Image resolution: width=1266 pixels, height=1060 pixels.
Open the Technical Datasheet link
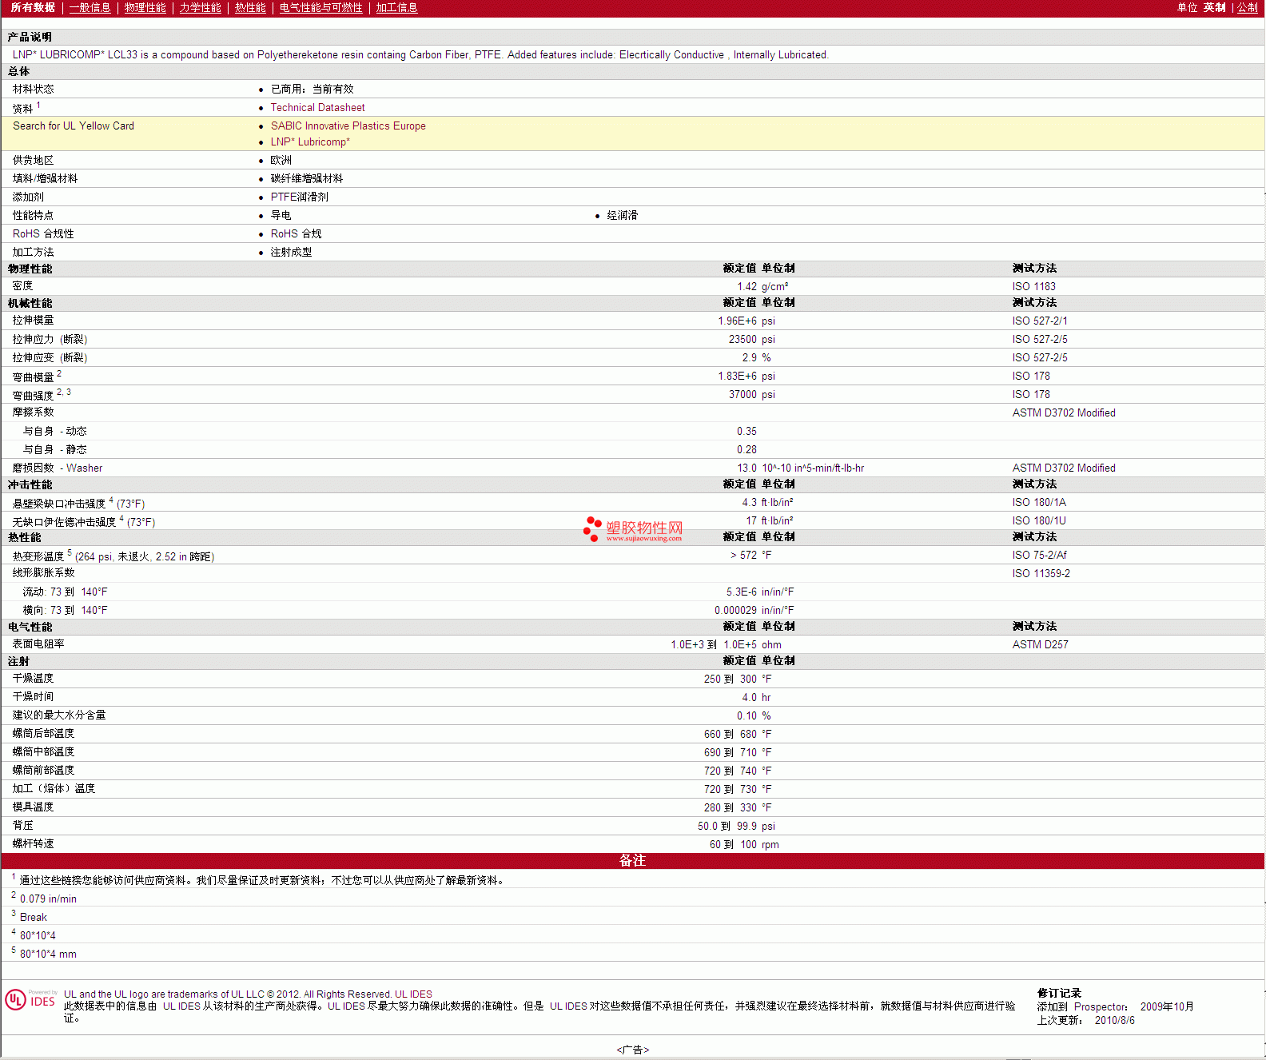[317, 108]
